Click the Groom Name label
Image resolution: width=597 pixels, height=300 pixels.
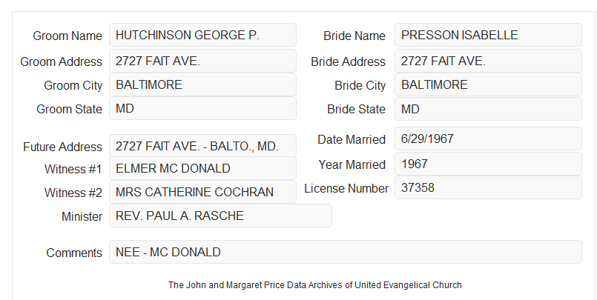tap(67, 36)
